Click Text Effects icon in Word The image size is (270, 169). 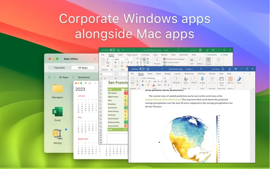(142, 85)
